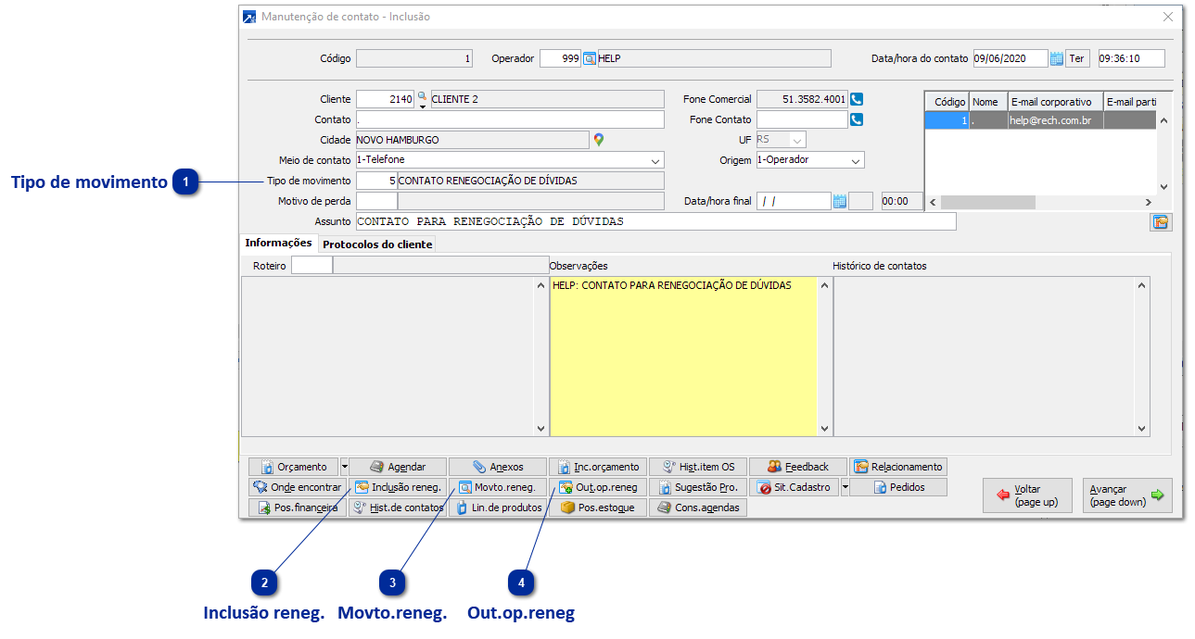Switch to Informações tab
1195x639 pixels.
click(278, 243)
